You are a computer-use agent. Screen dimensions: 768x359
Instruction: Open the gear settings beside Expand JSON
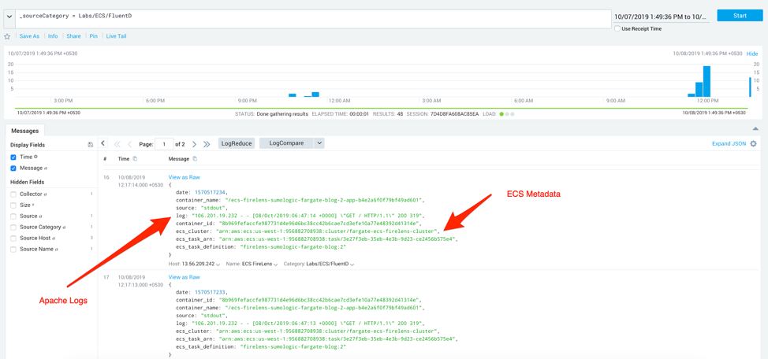pyautogui.click(x=753, y=144)
